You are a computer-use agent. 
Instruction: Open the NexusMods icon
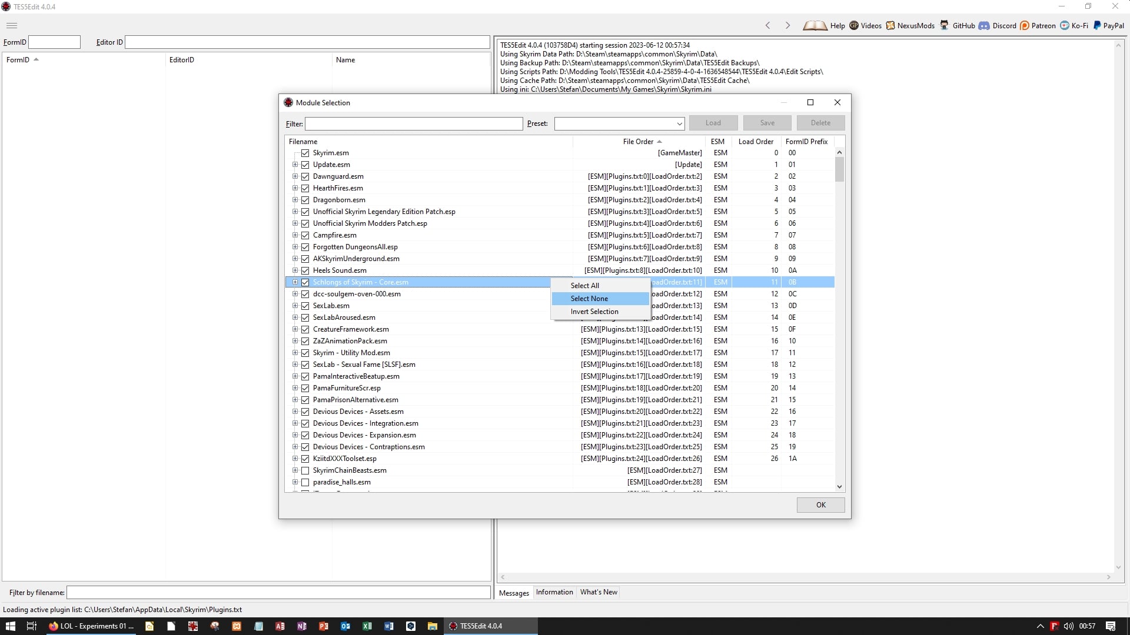click(x=890, y=25)
